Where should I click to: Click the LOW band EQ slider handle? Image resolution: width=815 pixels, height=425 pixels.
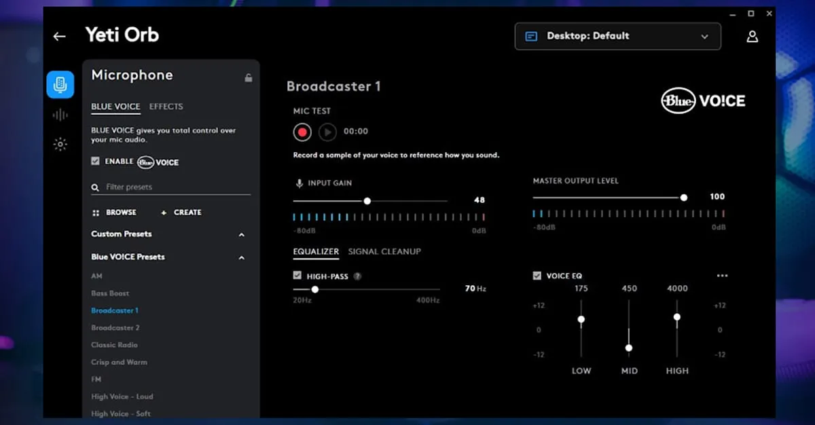pos(581,320)
